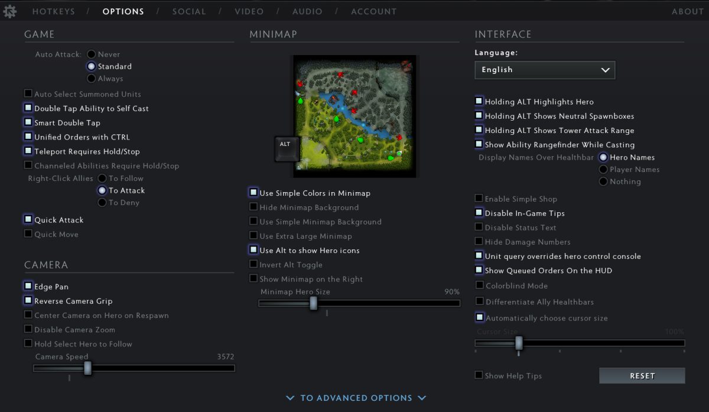Image resolution: width=709 pixels, height=412 pixels.
Task: Enable Invert Alt Toggle
Action: tap(253, 264)
